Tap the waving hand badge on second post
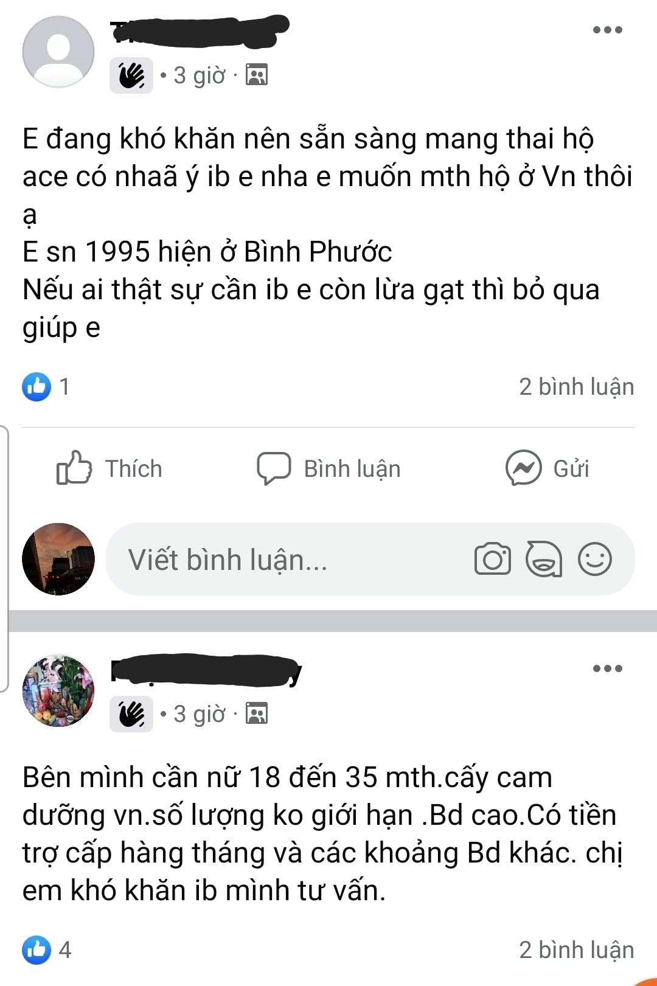 point(131,714)
